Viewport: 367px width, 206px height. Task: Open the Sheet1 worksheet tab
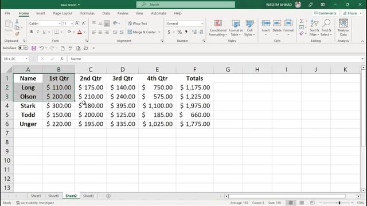point(36,196)
